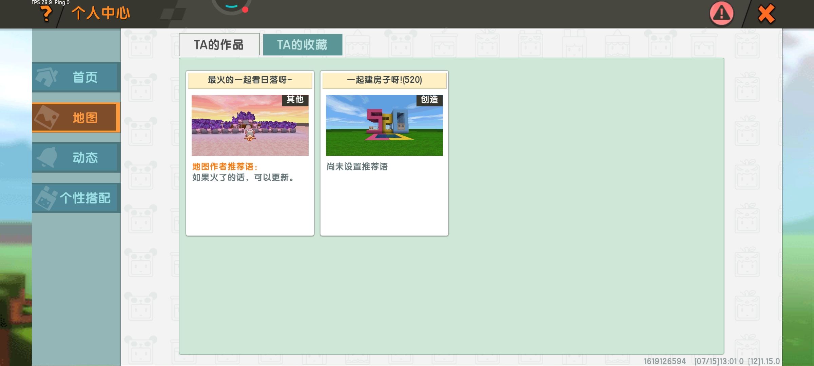Click the title 最火的一起看日落呀~

point(250,80)
